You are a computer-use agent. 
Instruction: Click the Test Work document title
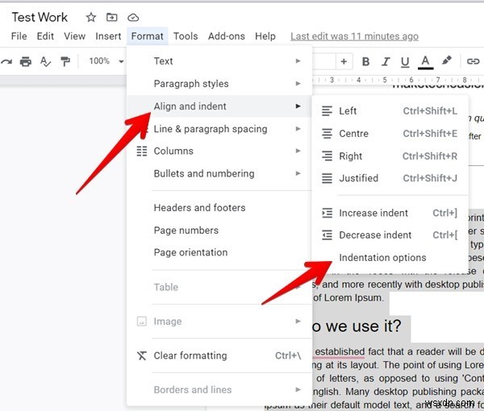pyautogui.click(x=40, y=17)
